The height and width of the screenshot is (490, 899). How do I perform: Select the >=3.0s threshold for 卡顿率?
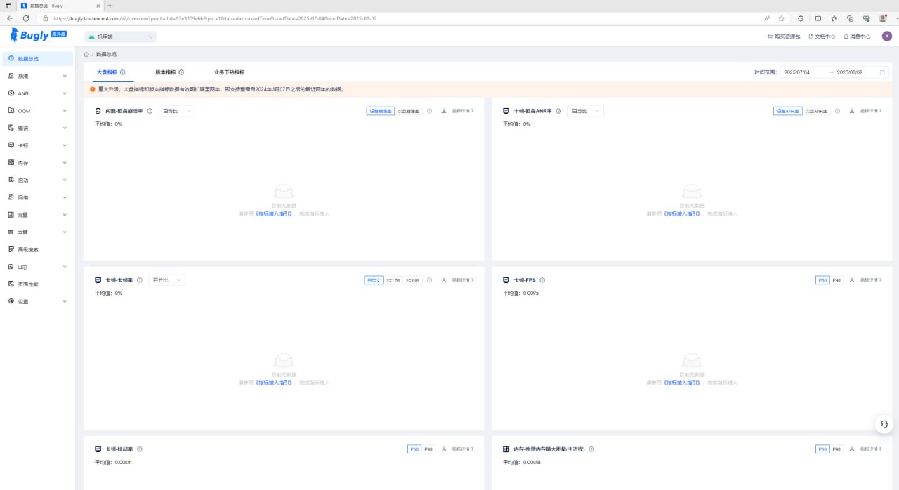point(412,280)
